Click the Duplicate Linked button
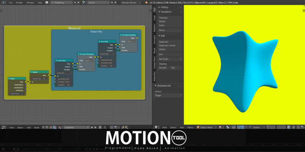This screenshot has width=305, height=152. coord(170,46)
